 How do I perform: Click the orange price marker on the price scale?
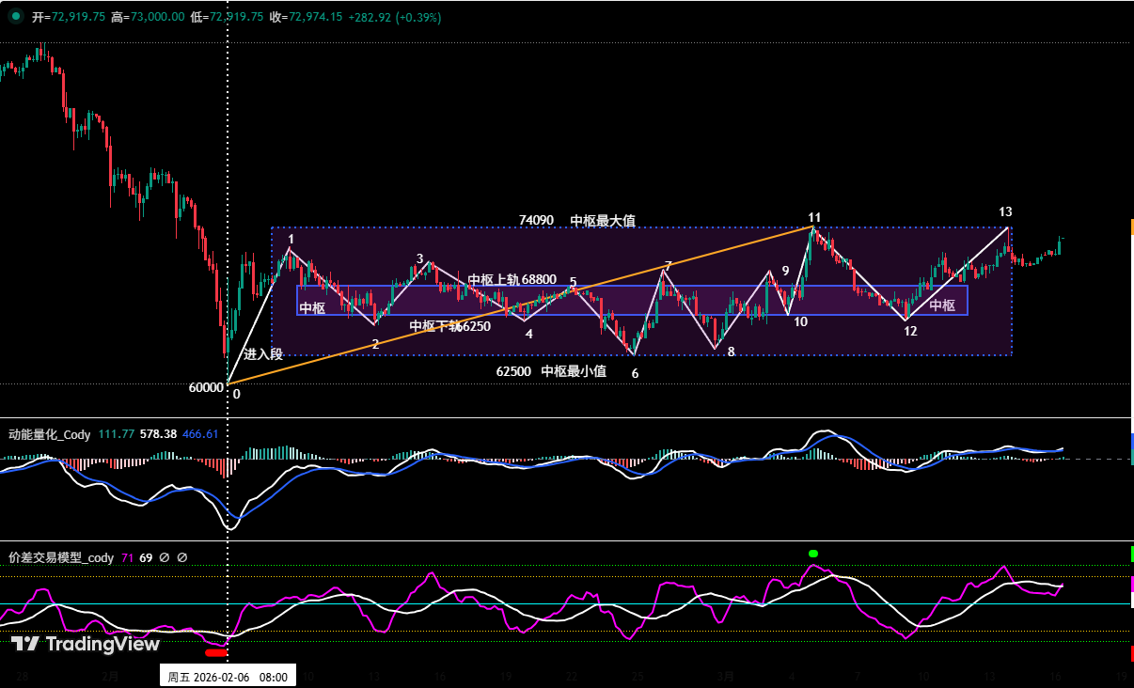1131,227
